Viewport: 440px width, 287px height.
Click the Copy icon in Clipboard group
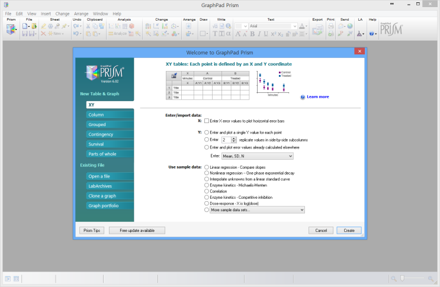(95, 26)
